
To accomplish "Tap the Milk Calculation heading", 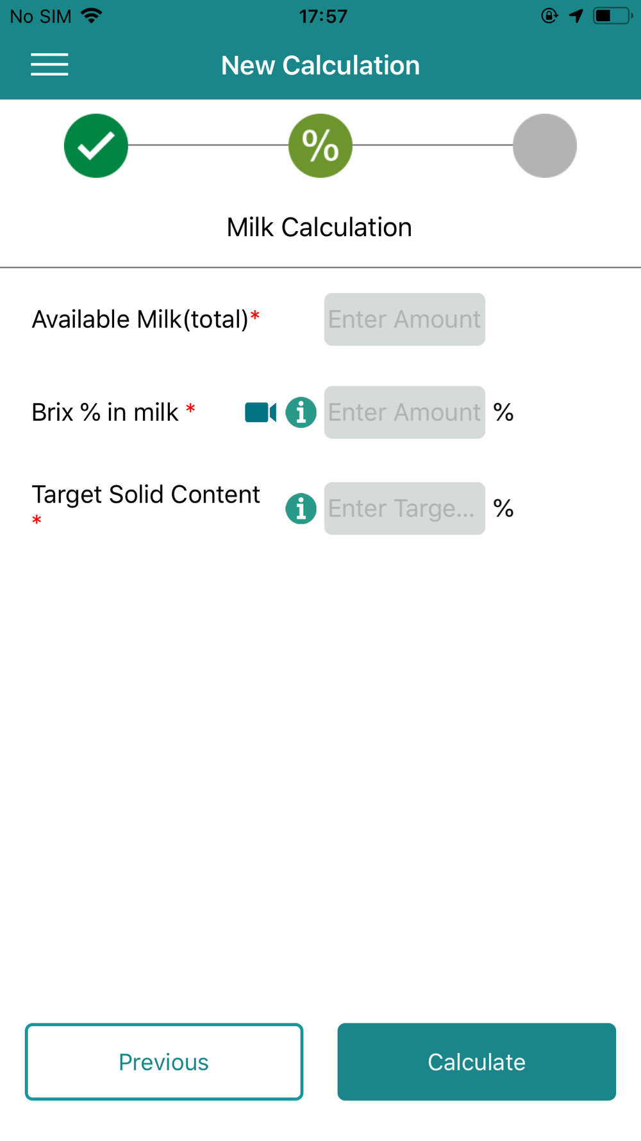I will tap(319, 227).
